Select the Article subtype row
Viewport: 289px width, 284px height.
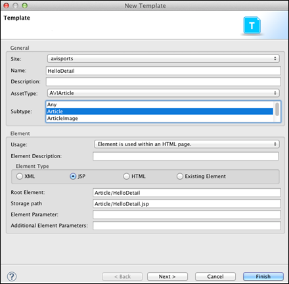pyautogui.click(x=160, y=112)
